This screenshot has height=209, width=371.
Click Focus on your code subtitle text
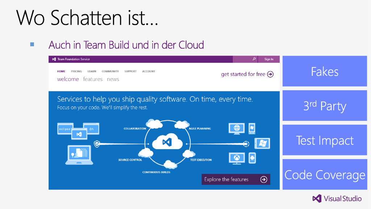click(x=102, y=107)
